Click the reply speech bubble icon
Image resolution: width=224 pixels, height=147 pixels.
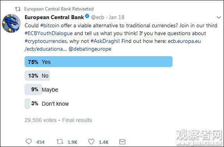click(28, 142)
